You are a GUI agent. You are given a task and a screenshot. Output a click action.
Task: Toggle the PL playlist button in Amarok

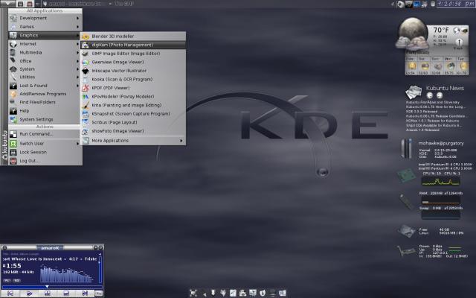pos(7,280)
